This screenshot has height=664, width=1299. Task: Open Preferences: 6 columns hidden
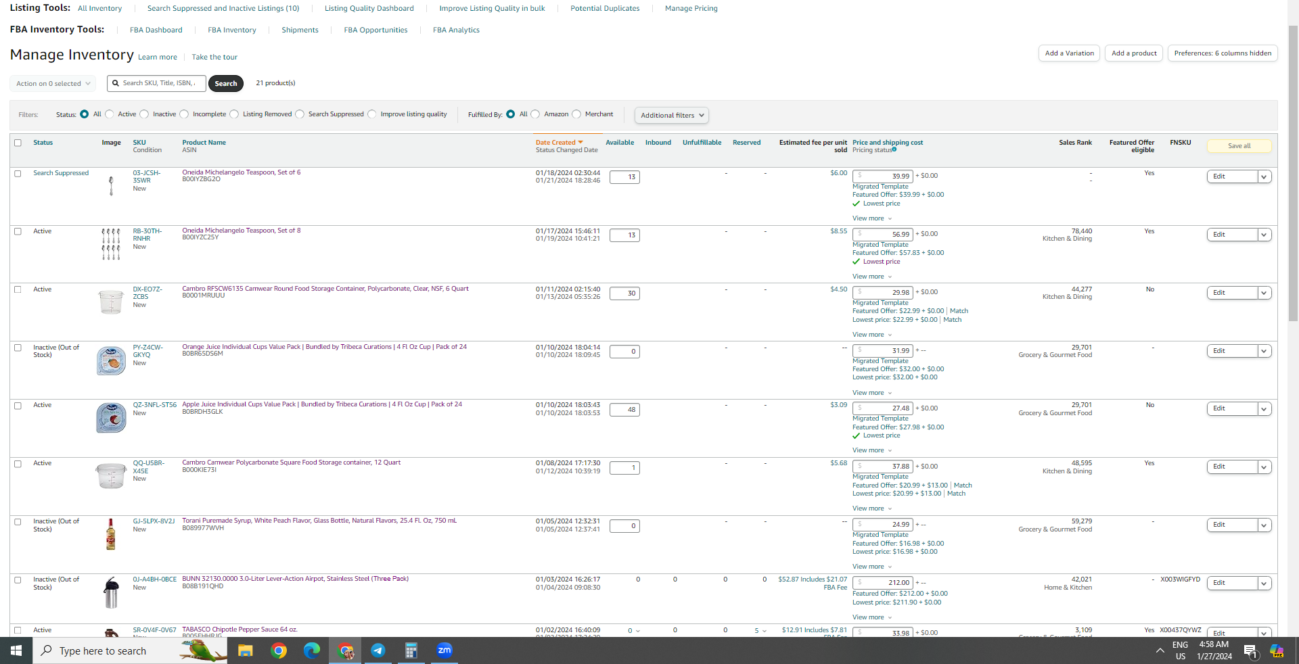[1223, 53]
